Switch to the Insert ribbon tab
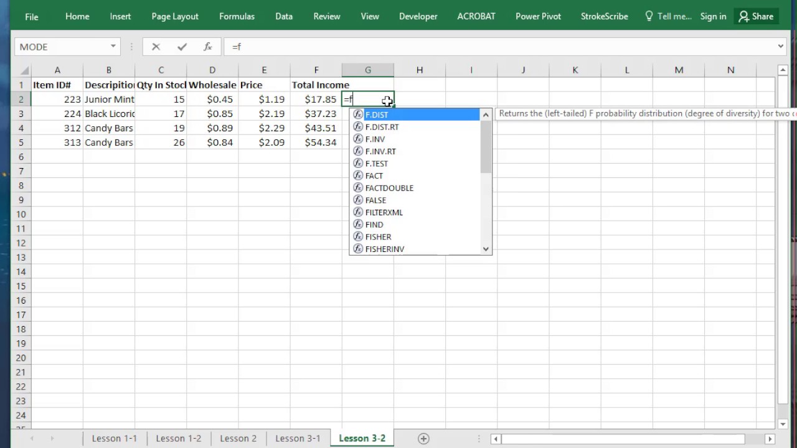This screenshot has width=797, height=448. tap(120, 17)
